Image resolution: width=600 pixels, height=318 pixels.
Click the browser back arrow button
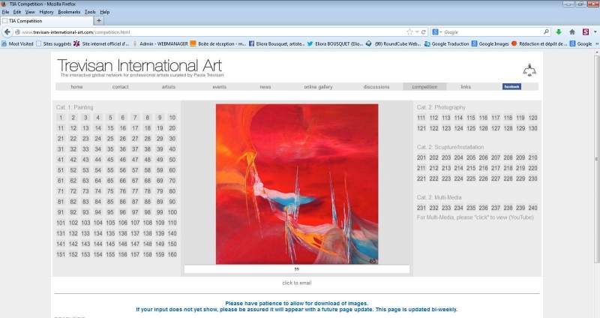pos(8,32)
